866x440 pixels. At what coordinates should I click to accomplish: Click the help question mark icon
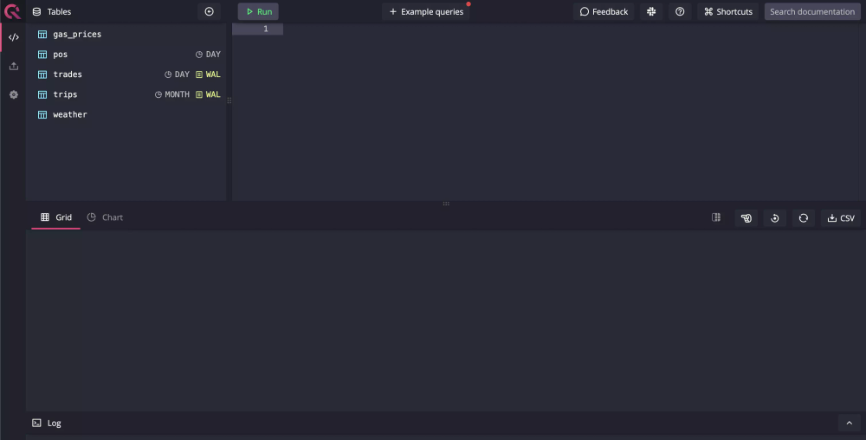(680, 11)
